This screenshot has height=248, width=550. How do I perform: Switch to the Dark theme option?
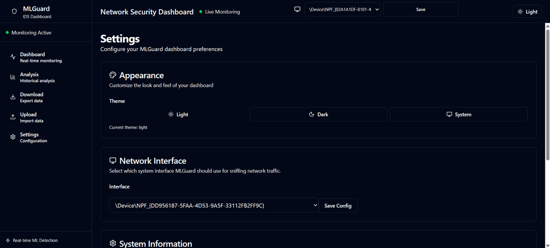(318, 114)
